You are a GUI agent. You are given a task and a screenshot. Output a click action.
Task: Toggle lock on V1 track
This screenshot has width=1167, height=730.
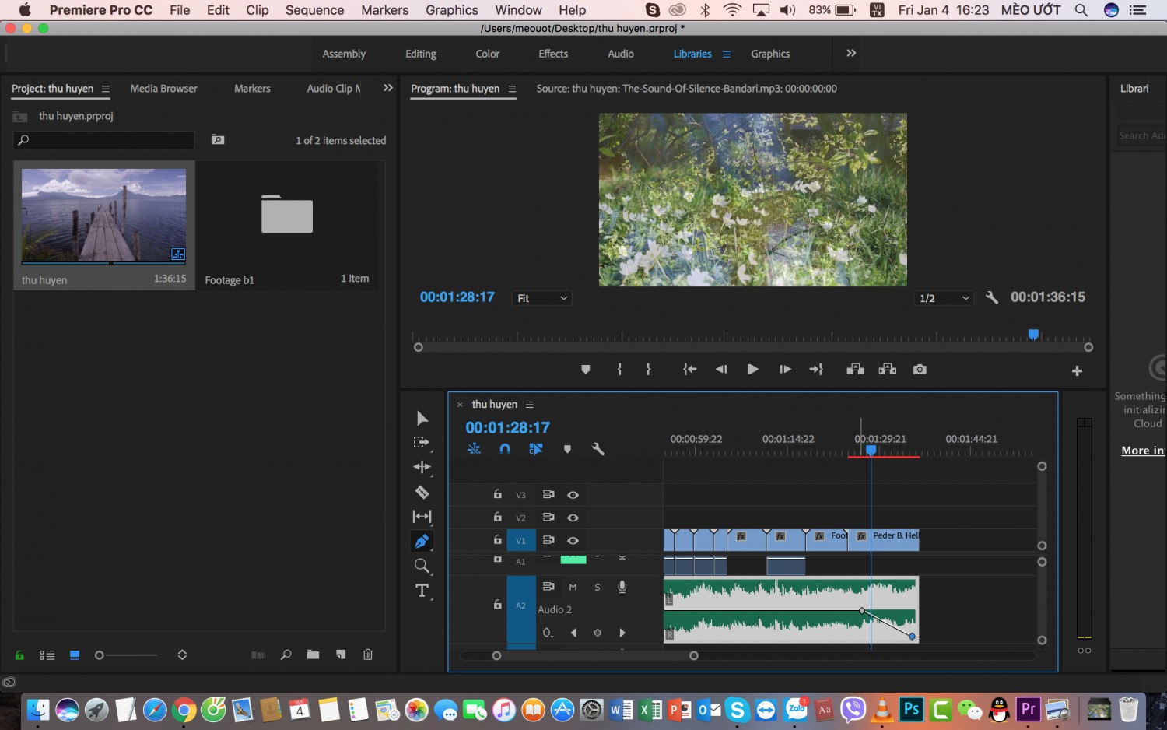pyautogui.click(x=497, y=539)
